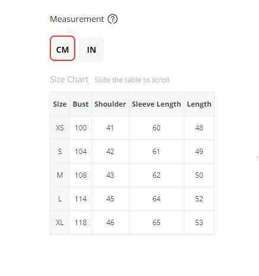
Task: Switch measurement units to IN
Action: click(x=91, y=50)
